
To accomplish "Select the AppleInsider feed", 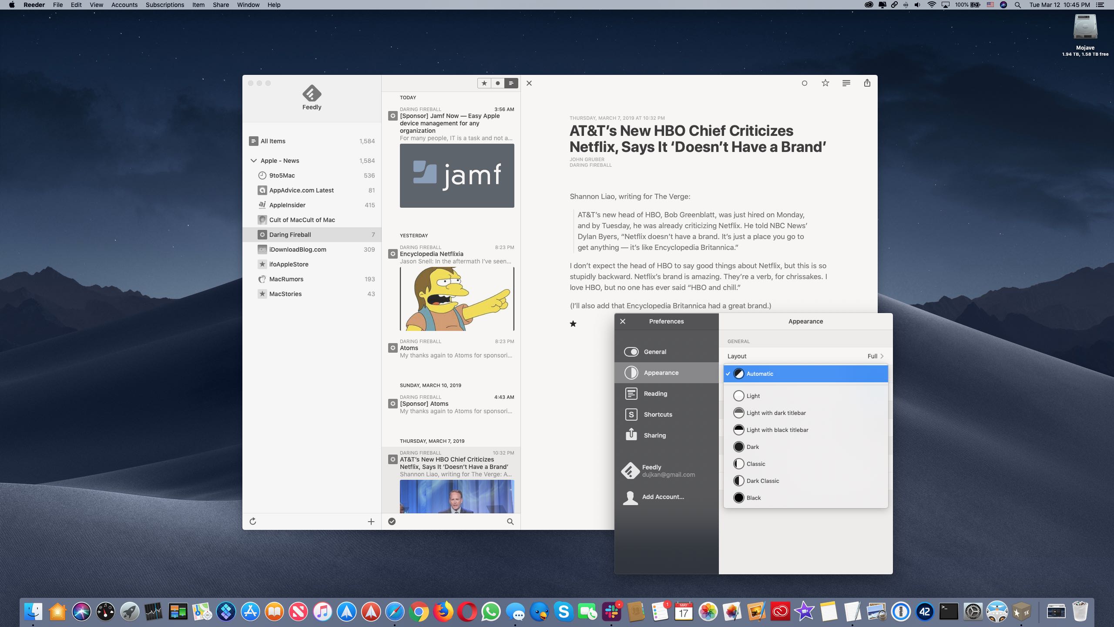I will 312,205.
